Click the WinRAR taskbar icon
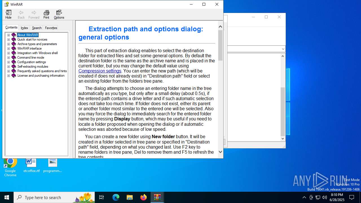 157,197
